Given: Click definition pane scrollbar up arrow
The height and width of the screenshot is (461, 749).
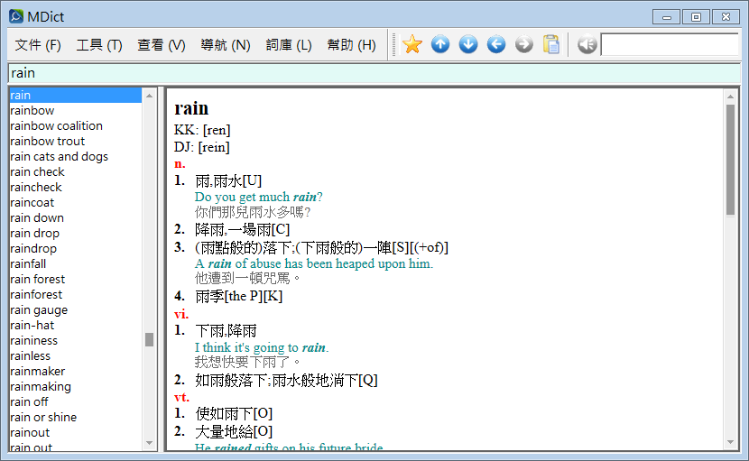Looking at the screenshot, I should (x=730, y=97).
